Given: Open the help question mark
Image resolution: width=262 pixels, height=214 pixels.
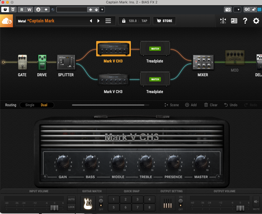Looking at the screenshot, I should pyautogui.click(x=245, y=21).
